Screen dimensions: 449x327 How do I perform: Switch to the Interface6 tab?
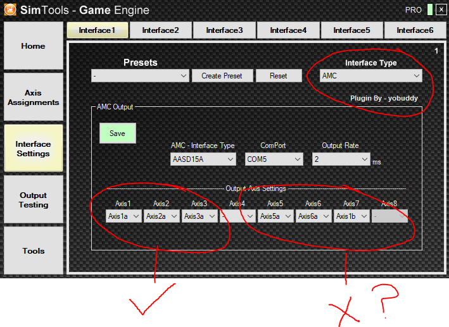(415, 30)
